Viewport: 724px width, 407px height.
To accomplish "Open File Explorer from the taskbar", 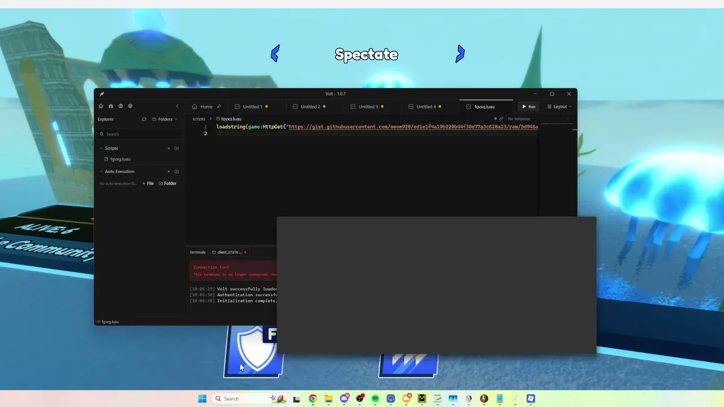I will [x=328, y=399].
